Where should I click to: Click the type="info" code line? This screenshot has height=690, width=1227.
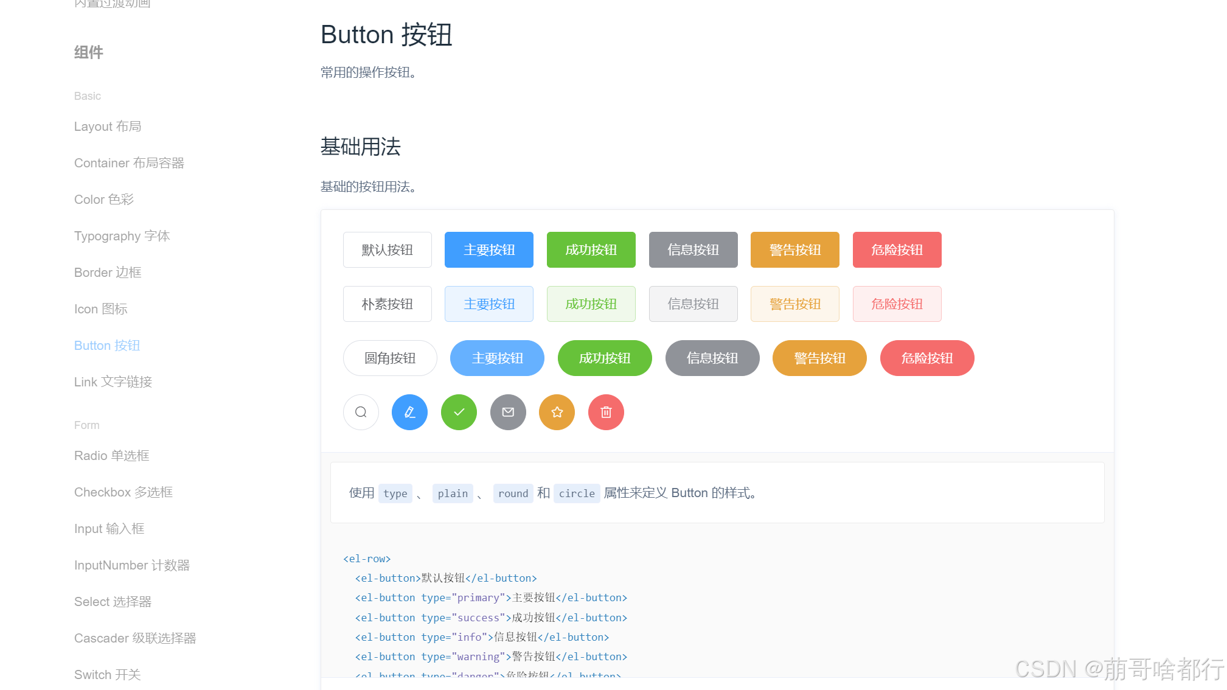pos(482,637)
